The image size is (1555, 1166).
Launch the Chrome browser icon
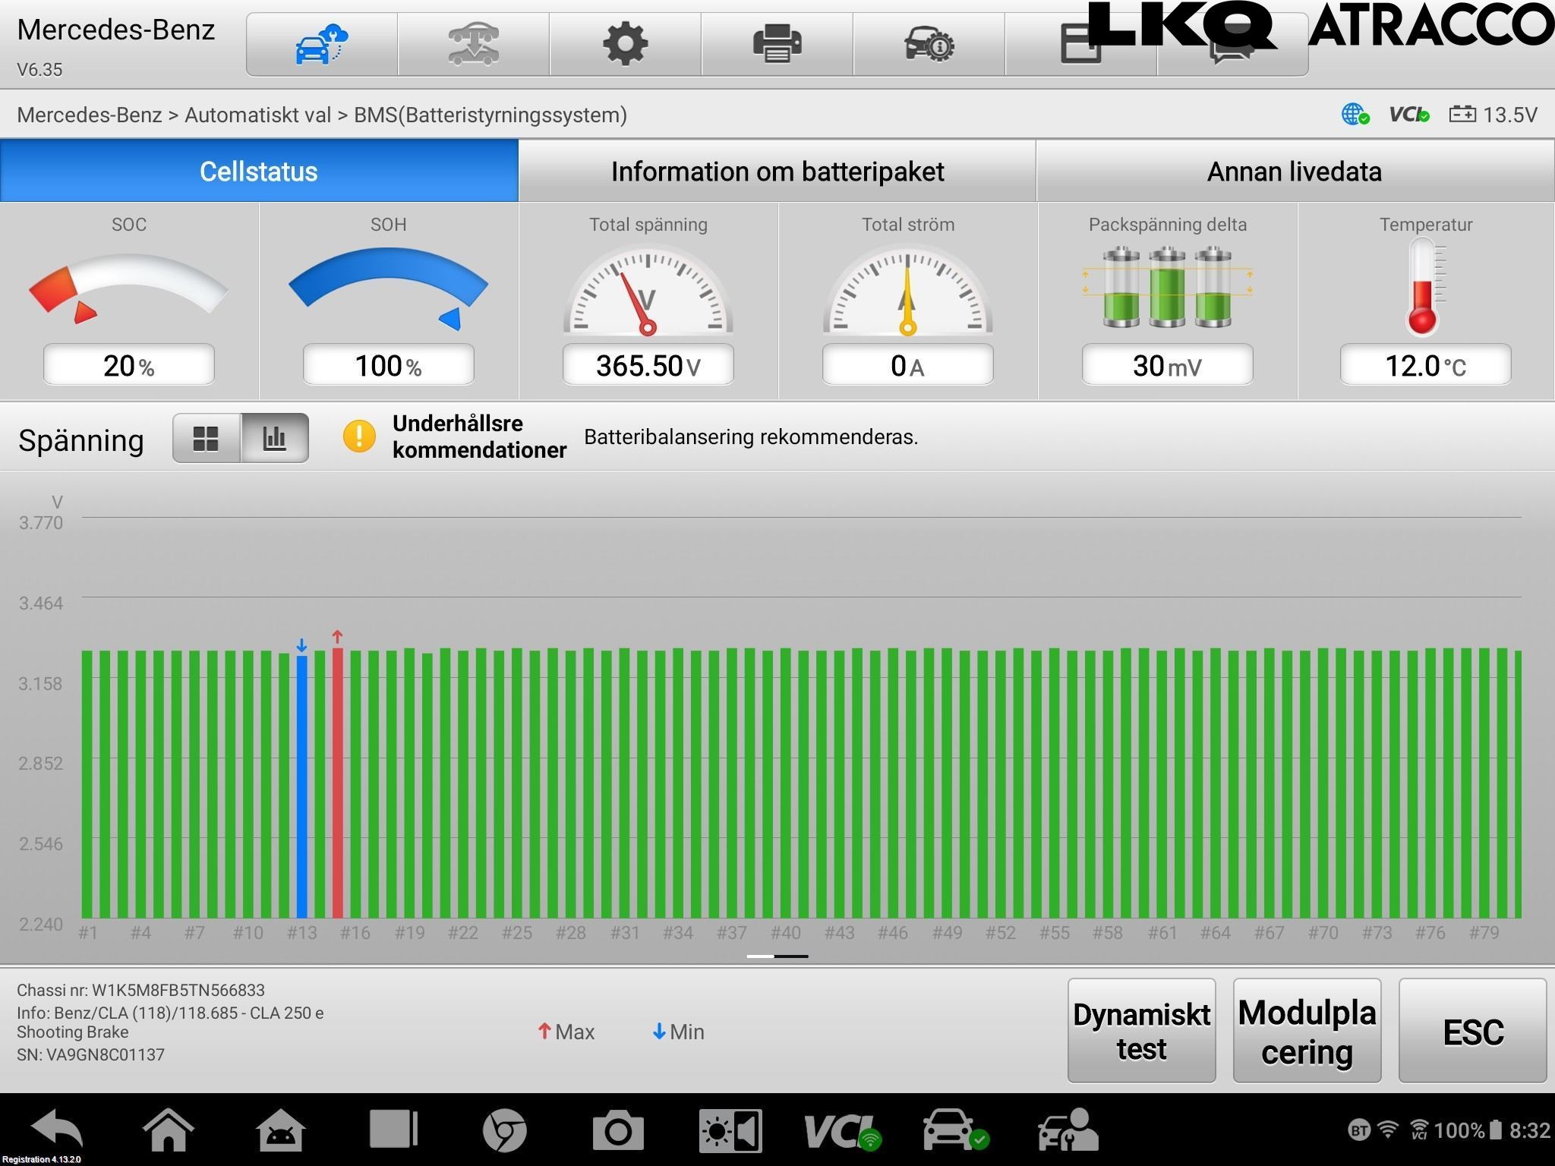[505, 1130]
